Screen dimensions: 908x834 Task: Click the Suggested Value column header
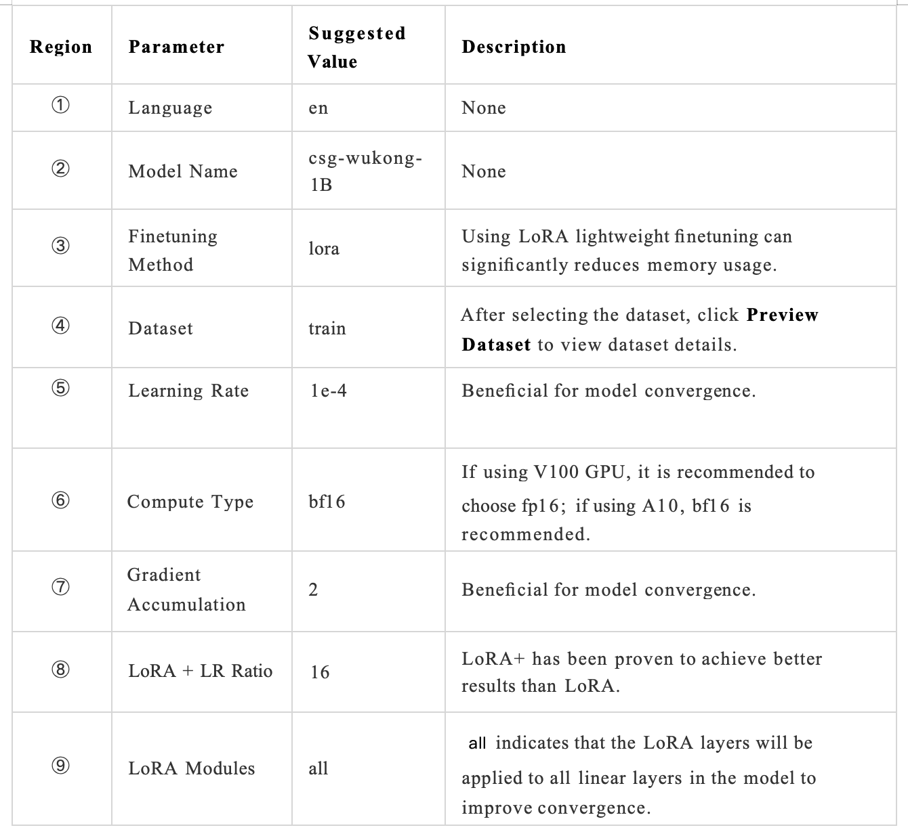(x=356, y=47)
